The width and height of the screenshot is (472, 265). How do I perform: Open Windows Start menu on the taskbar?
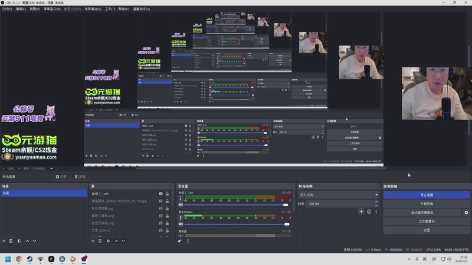click(8, 259)
